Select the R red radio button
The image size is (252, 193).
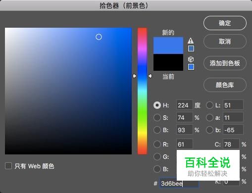coord(157,145)
